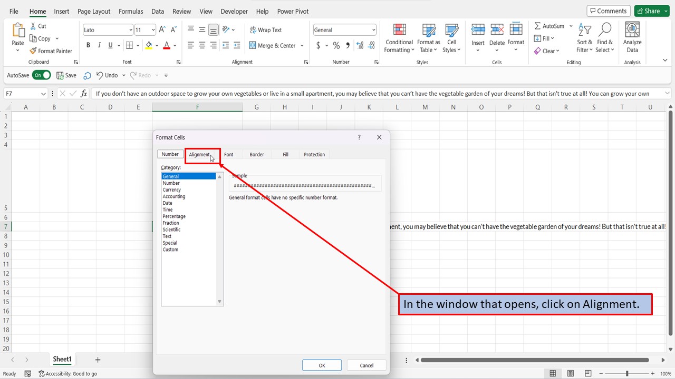Click the Cancel button in Format Cells

pyautogui.click(x=366, y=365)
